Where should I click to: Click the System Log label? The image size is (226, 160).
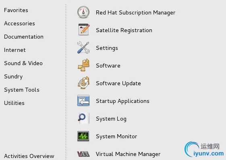(111, 119)
